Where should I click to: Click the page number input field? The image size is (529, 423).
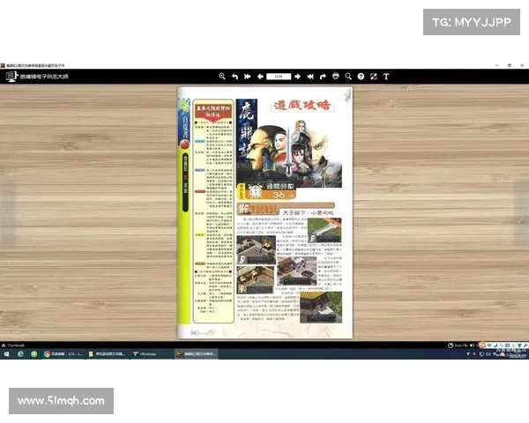(279, 77)
